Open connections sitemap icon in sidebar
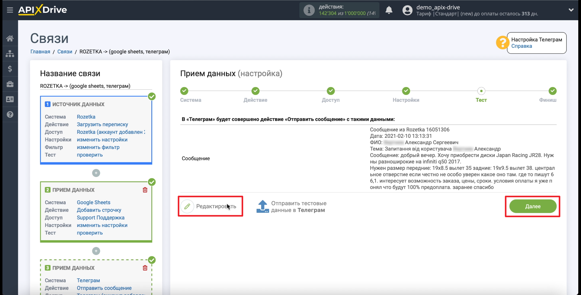This screenshot has width=581, height=295. pyautogui.click(x=10, y=53)
